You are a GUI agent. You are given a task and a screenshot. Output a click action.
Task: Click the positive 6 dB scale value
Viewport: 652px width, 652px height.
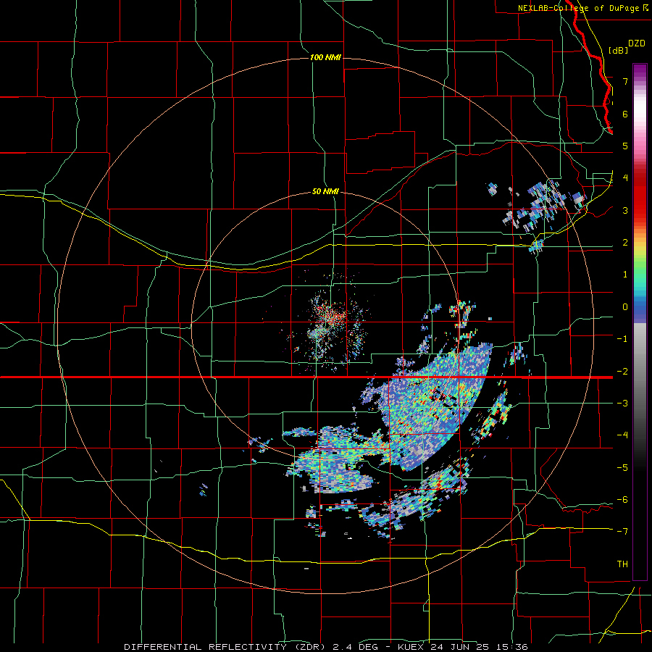[x=625, y=114]
